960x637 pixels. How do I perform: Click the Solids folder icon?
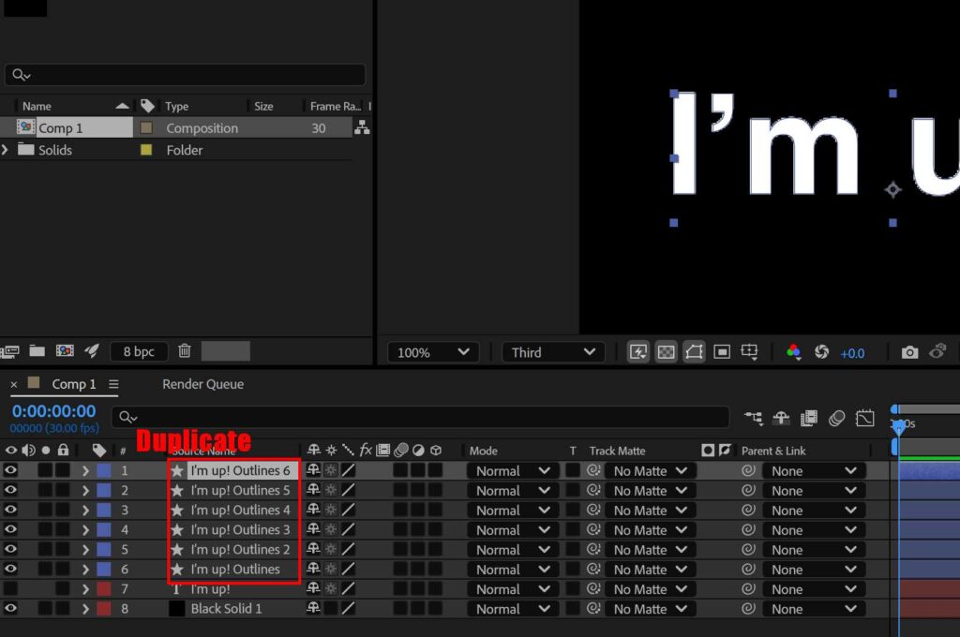tap(25, 149)
